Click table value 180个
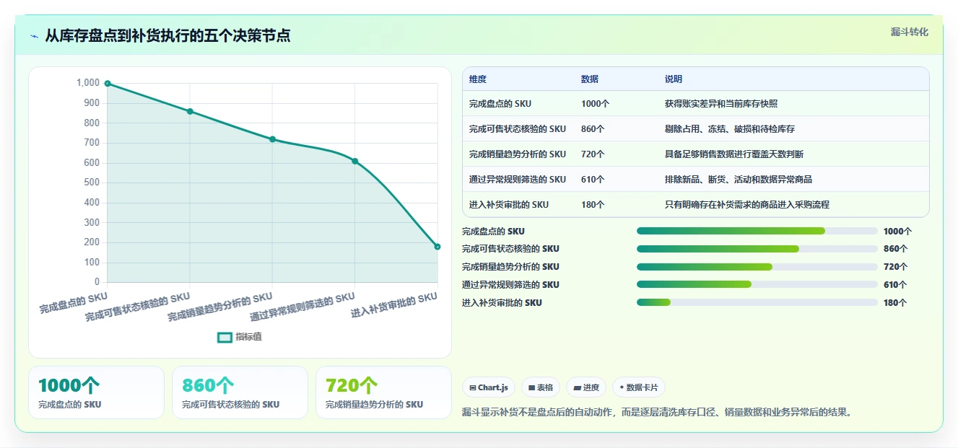 pyautogui.click(x=593, y=205)
